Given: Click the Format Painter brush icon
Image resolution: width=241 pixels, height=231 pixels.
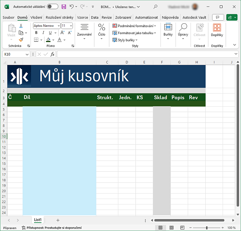Looking at the screenshot, I should click(21, 39).
